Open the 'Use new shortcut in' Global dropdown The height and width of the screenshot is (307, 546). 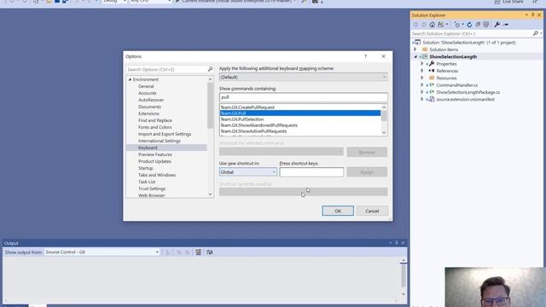(248, 172)
